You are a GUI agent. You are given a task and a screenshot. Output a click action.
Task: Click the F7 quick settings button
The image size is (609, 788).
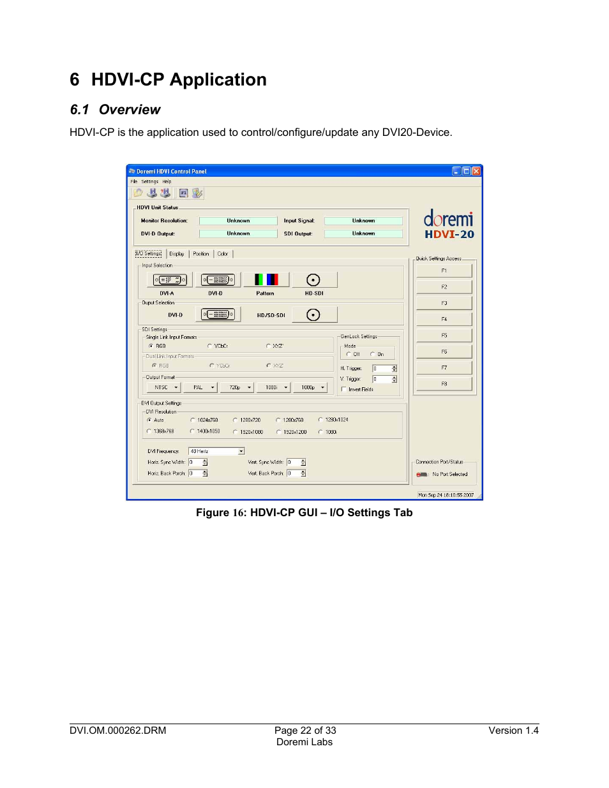pyautogui.click(x=444, y=368)
